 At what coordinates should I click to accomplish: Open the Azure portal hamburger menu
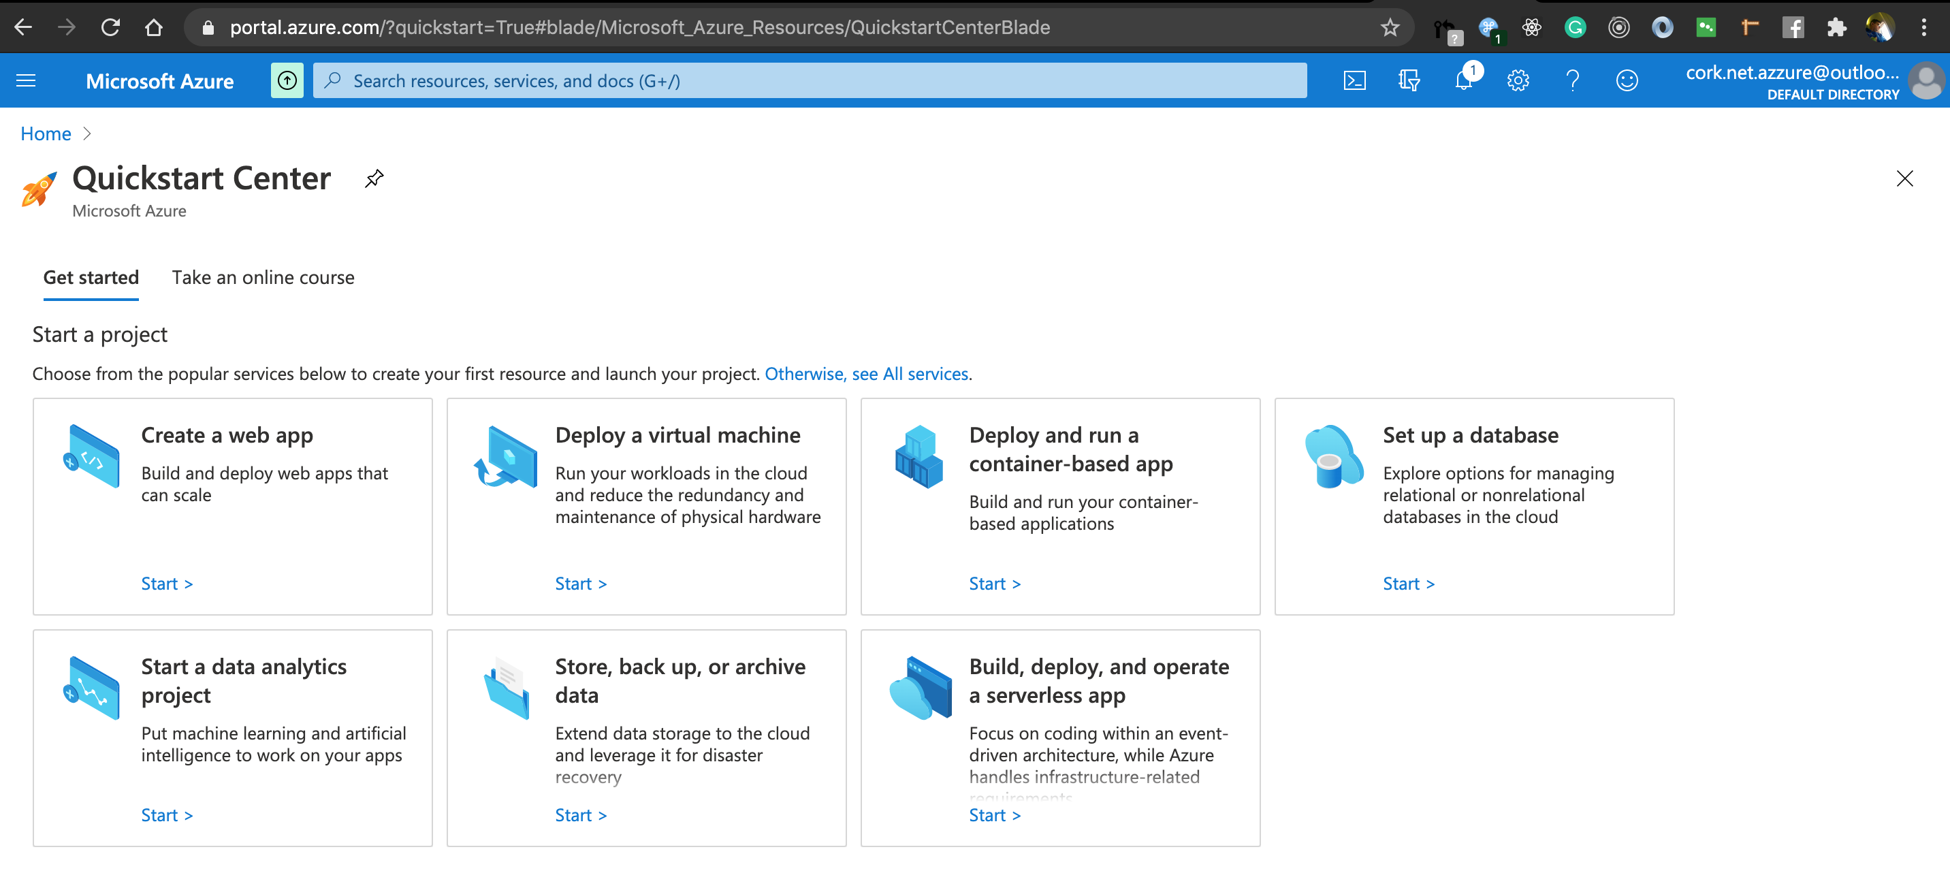pos(26,80)
